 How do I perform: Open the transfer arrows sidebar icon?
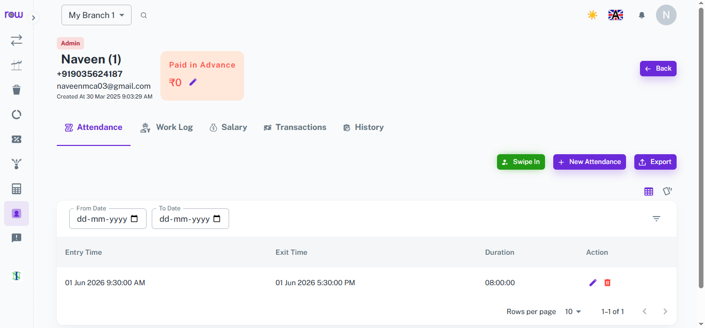pyautogui.click(x=17, y=40)
